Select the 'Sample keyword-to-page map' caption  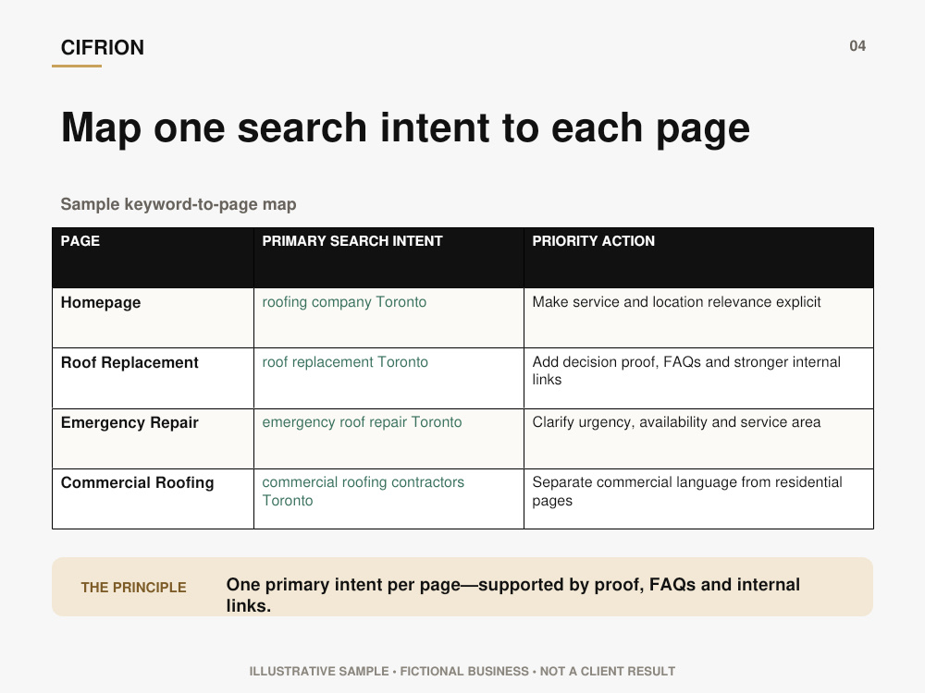click(x=179, y=204)
